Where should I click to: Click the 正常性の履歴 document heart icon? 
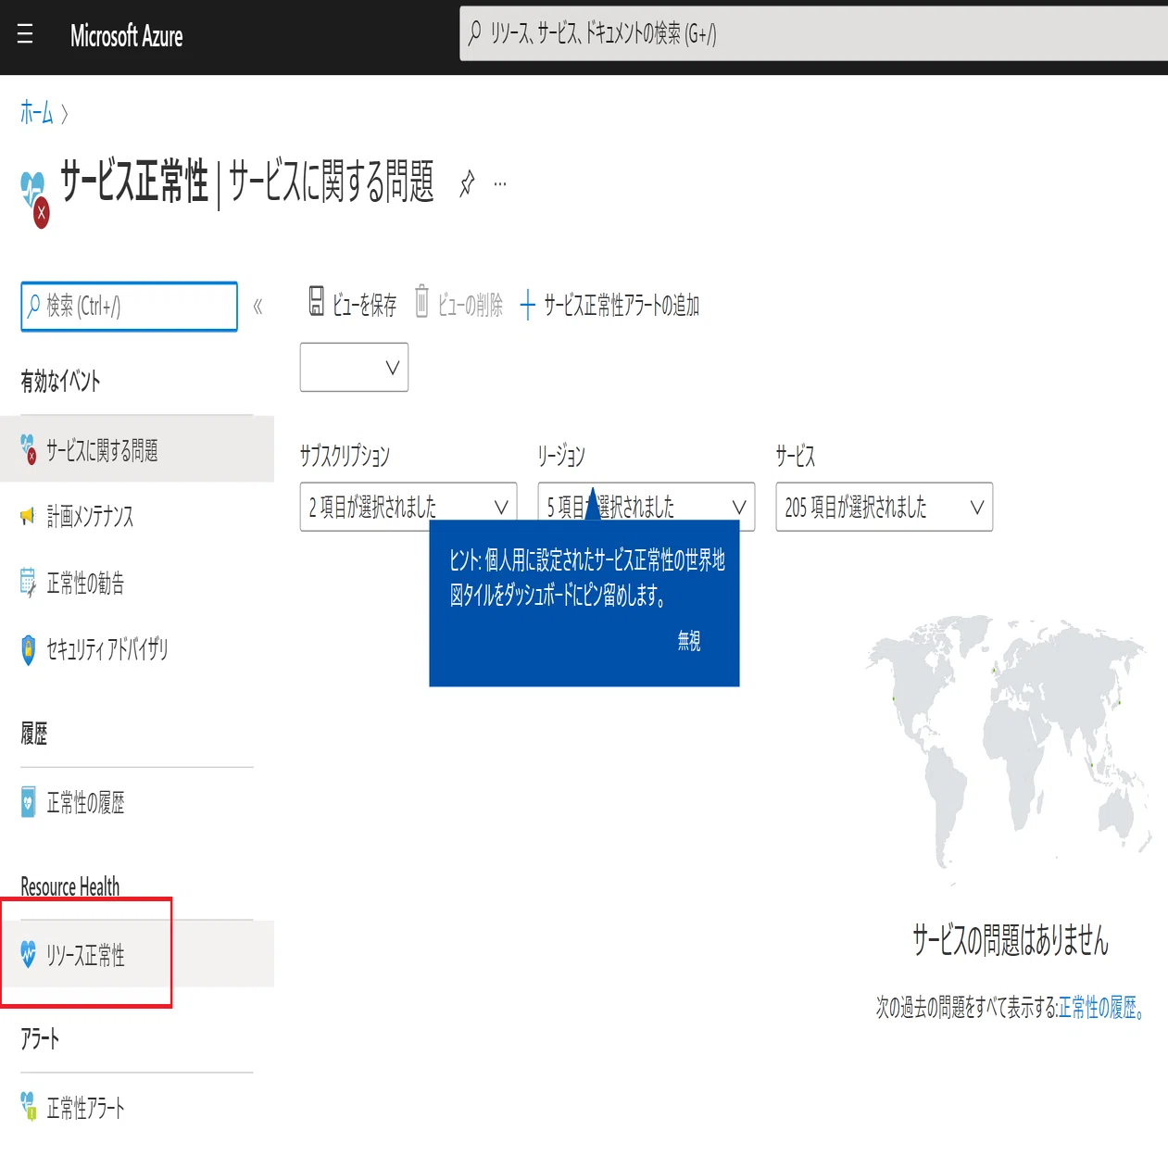point(28,802)
